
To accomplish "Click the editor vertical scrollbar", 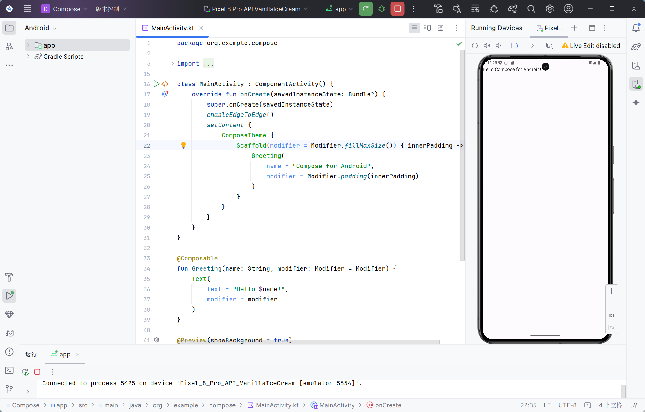I will (x=462, y=155).
